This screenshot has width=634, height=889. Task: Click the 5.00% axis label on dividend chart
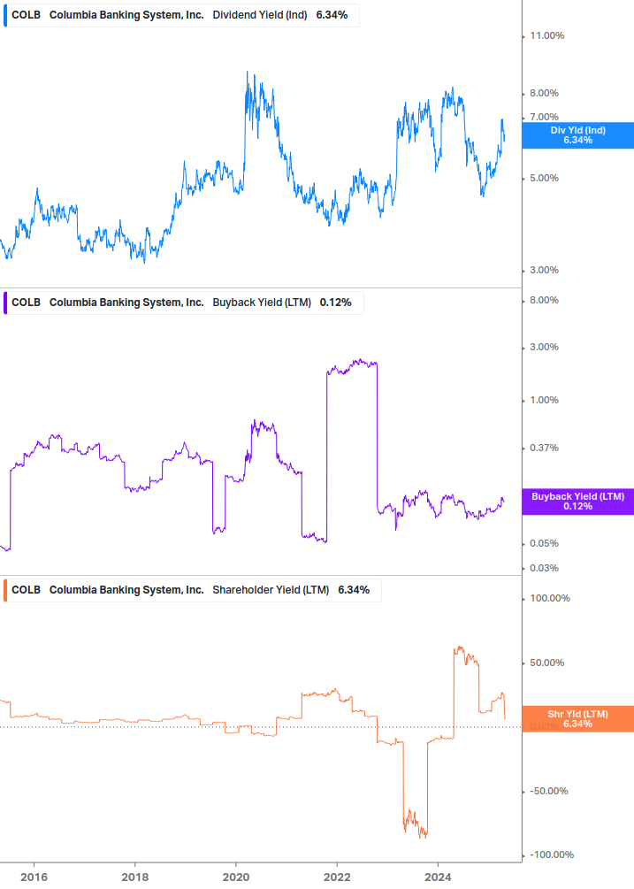pos(544,178)
